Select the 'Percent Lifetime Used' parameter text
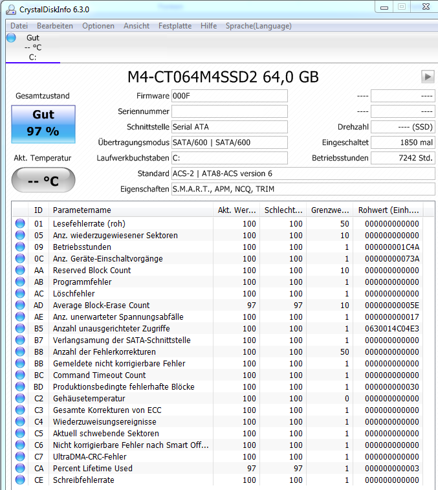This screenshot has height=490, width=438. [x=93, y=468]
